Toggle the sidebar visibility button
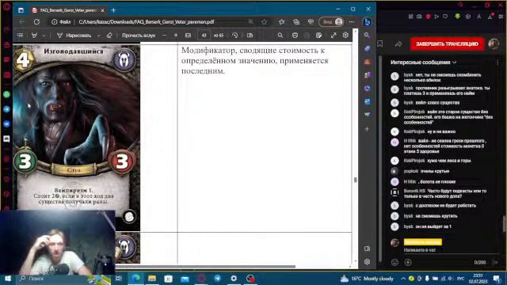The image size is (507, 285). tap(367, 249)
